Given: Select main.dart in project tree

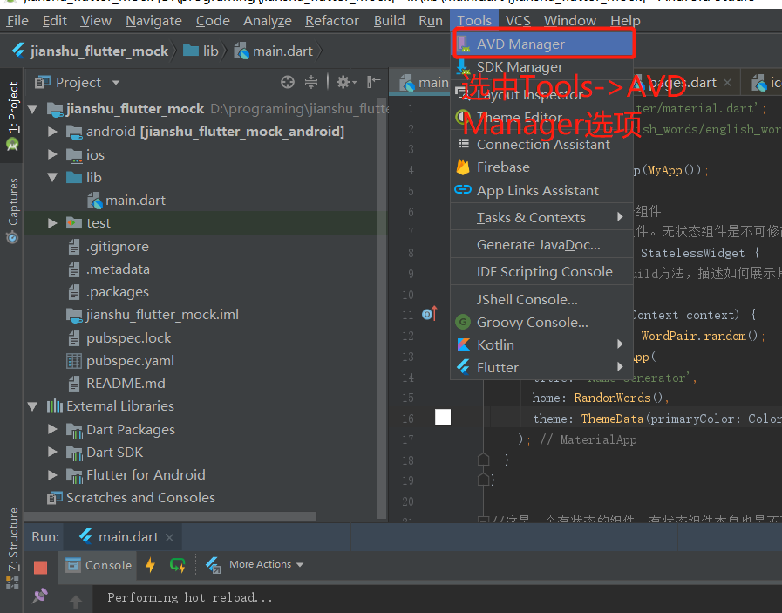Looking at the screenshot, I should coord(126,201).
